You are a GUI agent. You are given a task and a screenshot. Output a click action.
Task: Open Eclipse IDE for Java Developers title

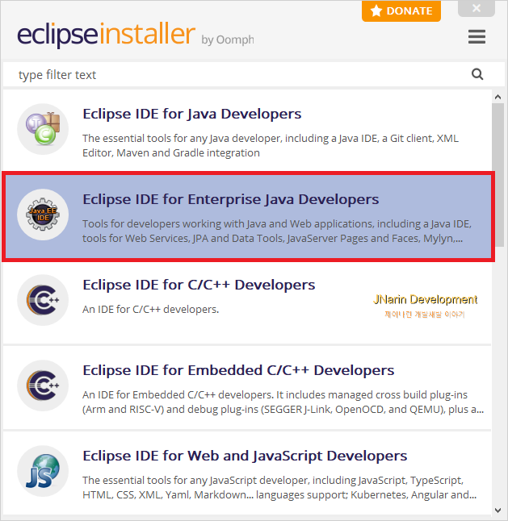coord(192,114)
